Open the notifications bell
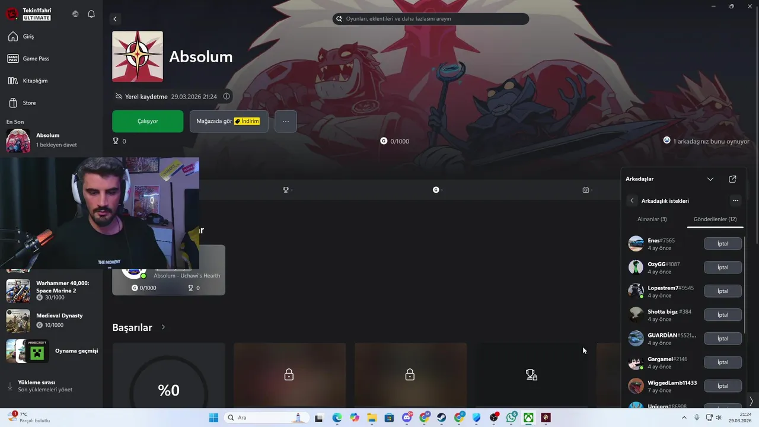 [91, 14]
